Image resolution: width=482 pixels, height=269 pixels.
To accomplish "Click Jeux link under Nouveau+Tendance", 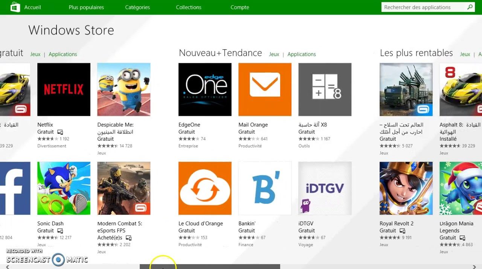I will [x=274, y=54].
